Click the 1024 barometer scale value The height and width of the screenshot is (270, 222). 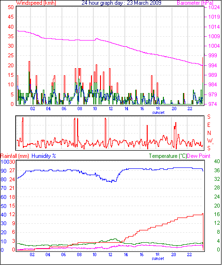214,8
